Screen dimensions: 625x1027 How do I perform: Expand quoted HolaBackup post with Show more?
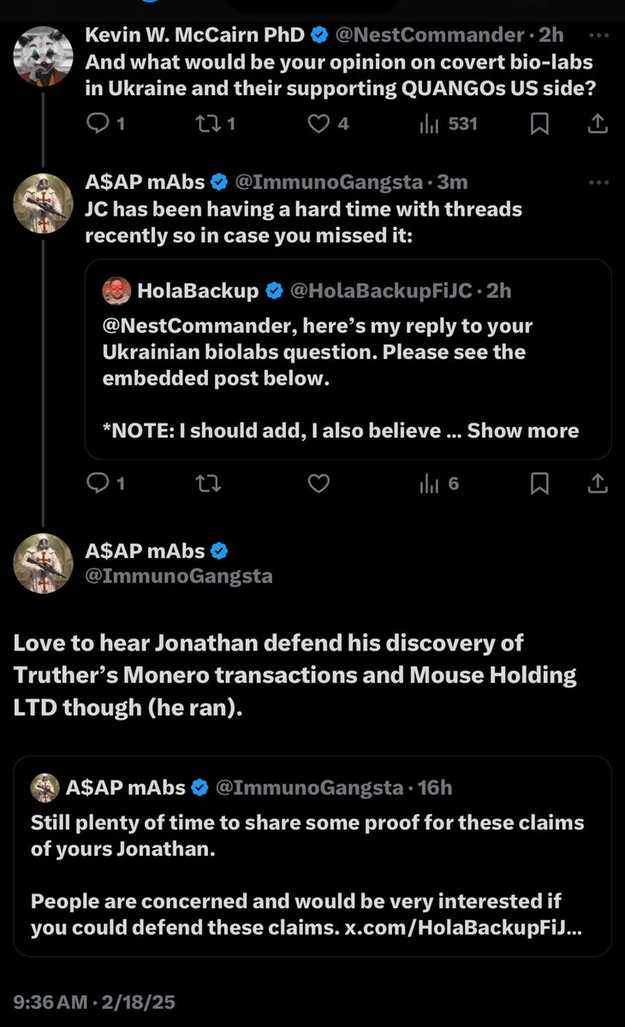tap(522, 430)
